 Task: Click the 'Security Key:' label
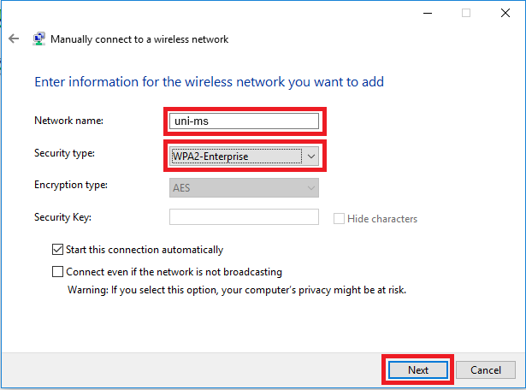62,217
